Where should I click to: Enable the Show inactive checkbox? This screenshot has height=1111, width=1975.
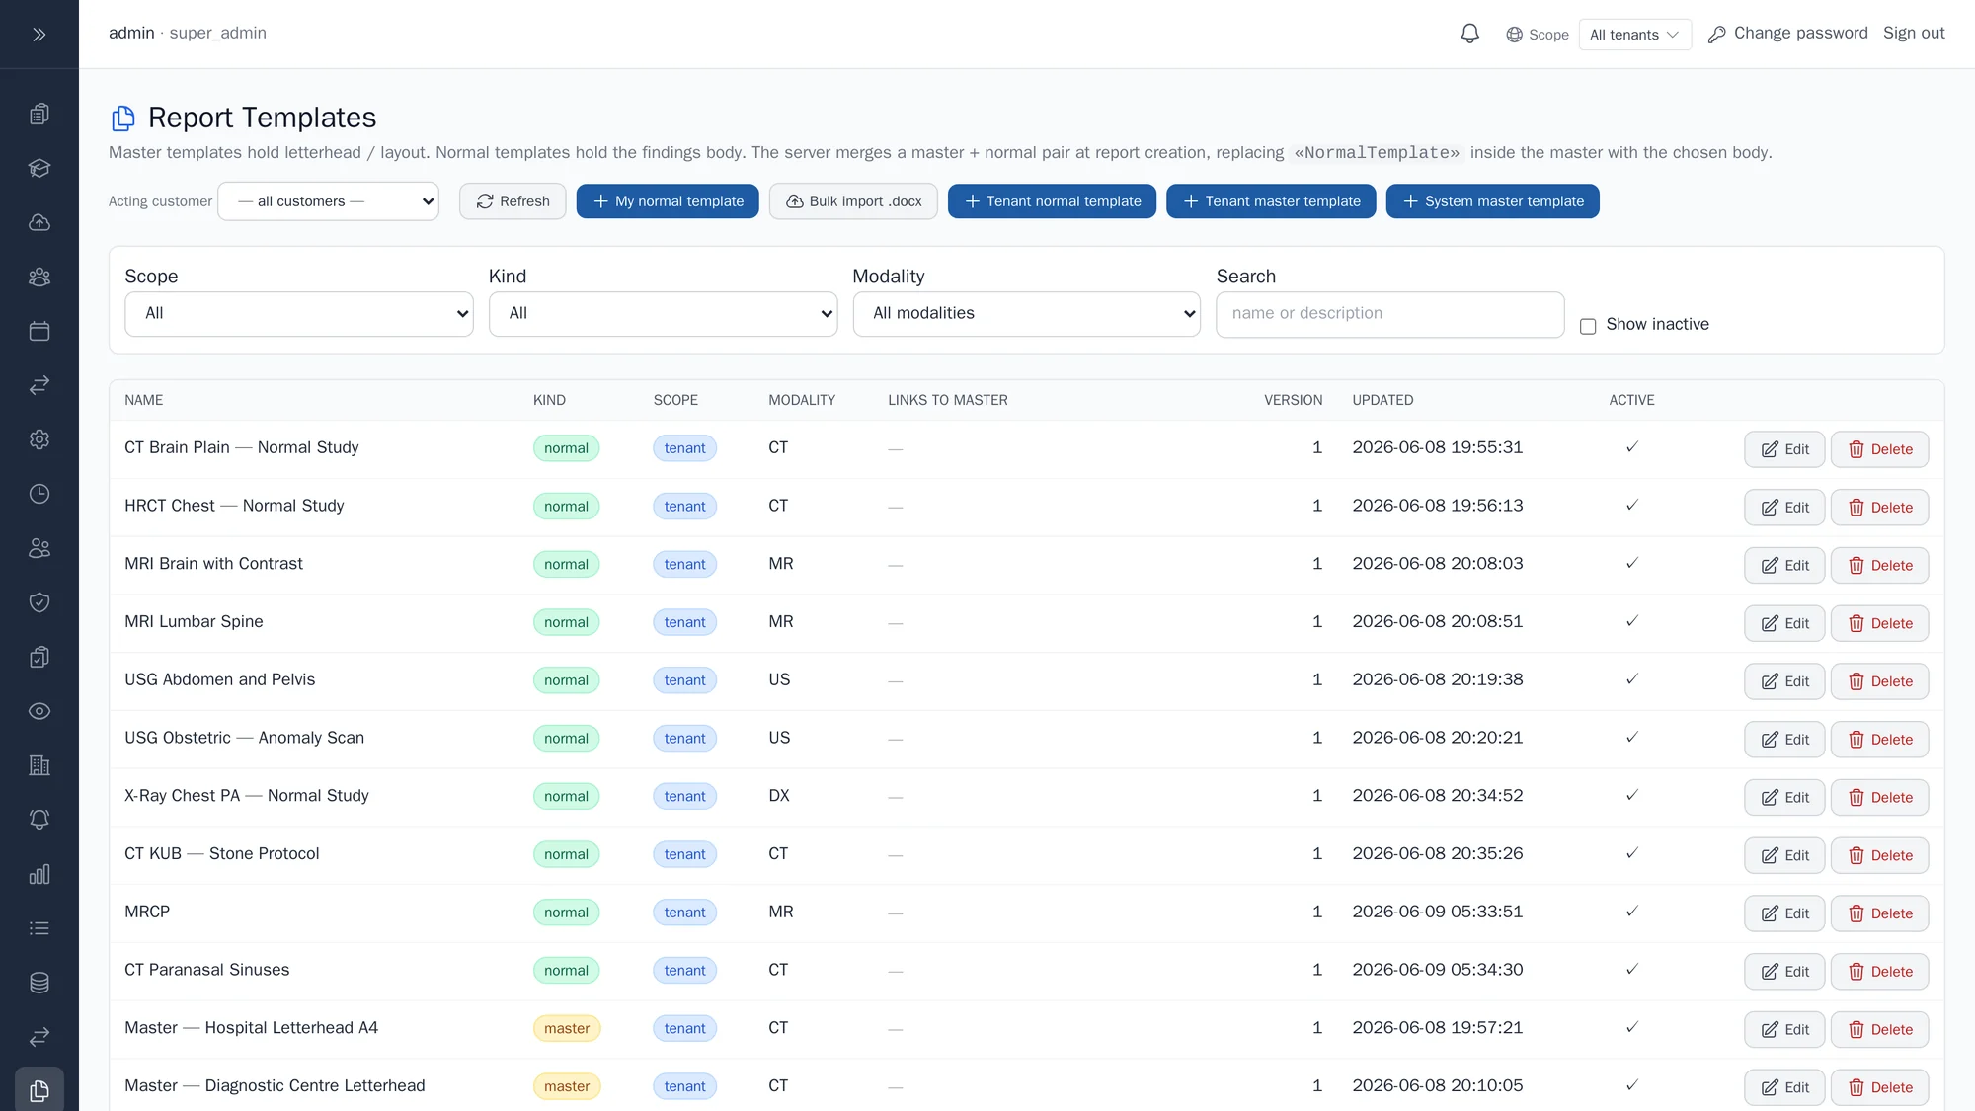pyautogui.click(x=1588, y=326)
